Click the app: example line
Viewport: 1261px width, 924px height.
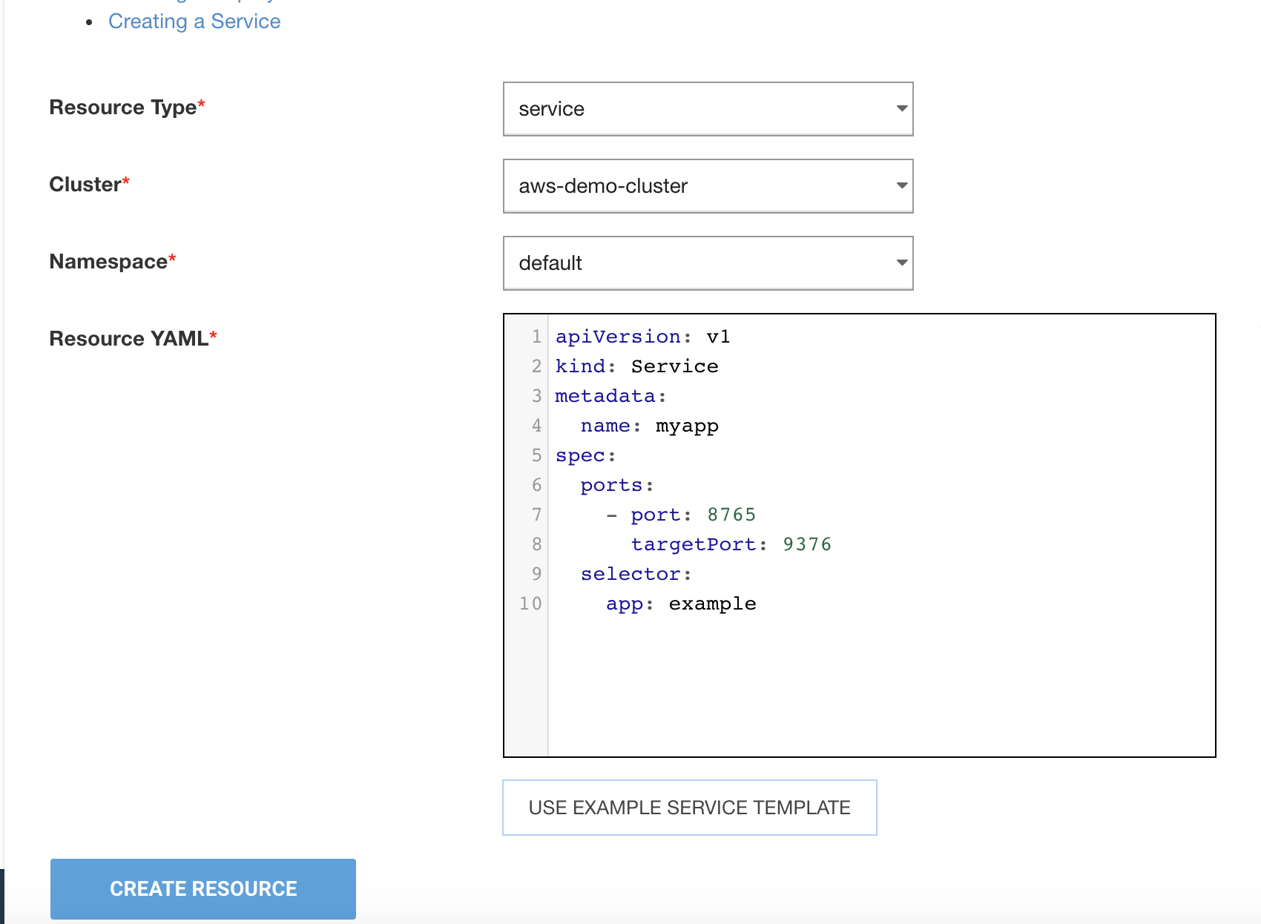click(x=680, y=604)
